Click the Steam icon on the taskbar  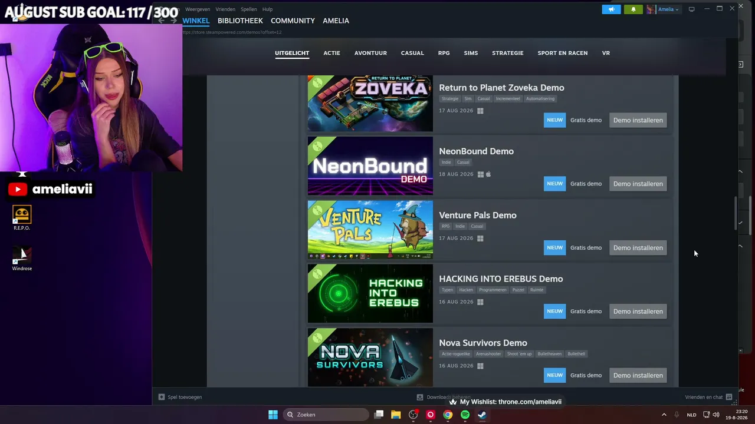pyautogui.click(x=482, y=415)
